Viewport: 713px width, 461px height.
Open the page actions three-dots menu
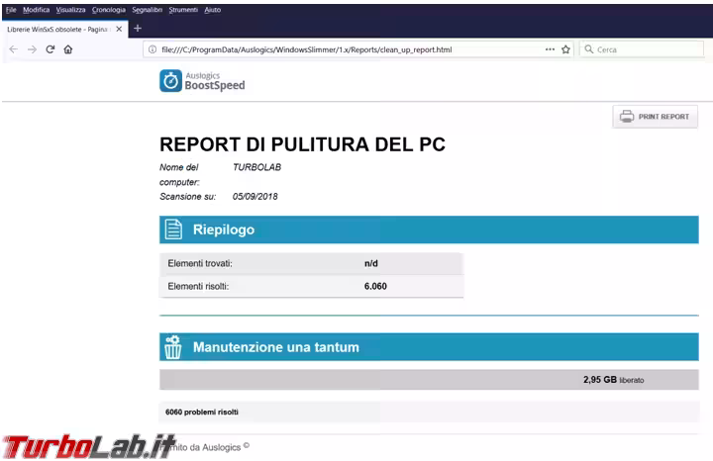pos(550,48)
